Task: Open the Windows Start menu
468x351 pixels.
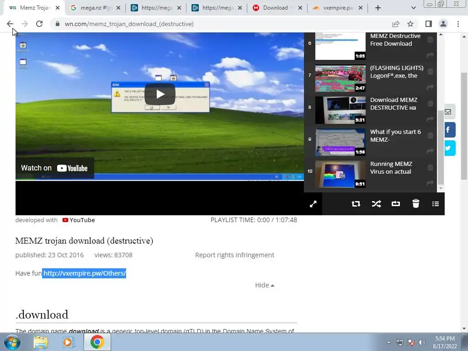Action: coord(12,342)
